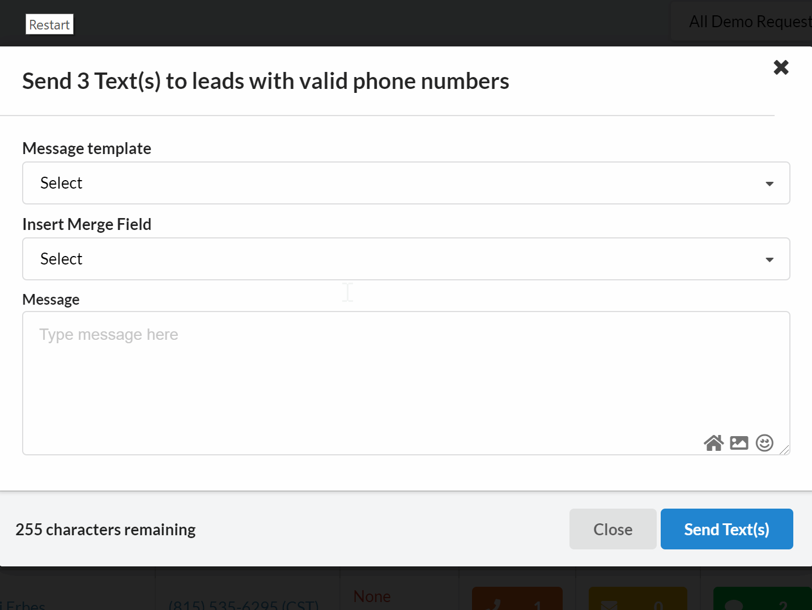The width and height of the screenshot is (812, 610).
Task: Click the home listing icon in message box
Action: coord(713,443)
